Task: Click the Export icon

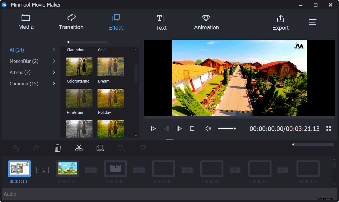Action: tap(280, 22)
